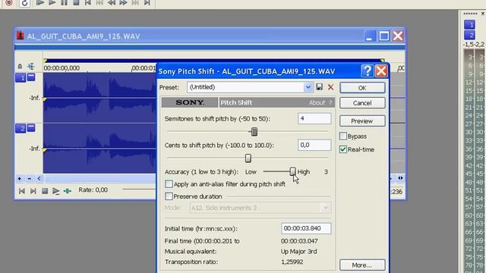Viewport: 486px width, 273px height.
Task: Click Play Normal in the waveform window playbar
Action: point(55,191)
